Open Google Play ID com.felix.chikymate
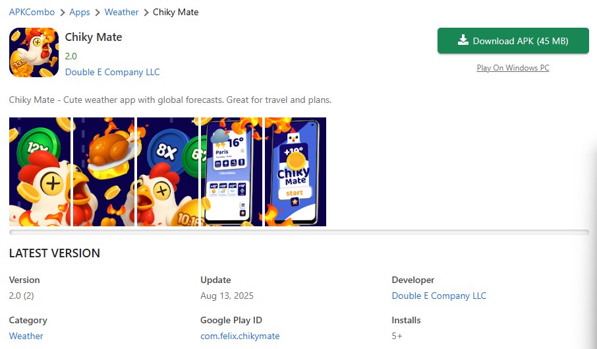 click(240, 336)
